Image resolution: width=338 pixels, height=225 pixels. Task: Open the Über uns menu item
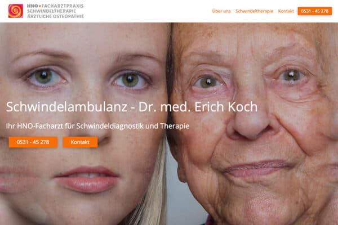point(221,11)
